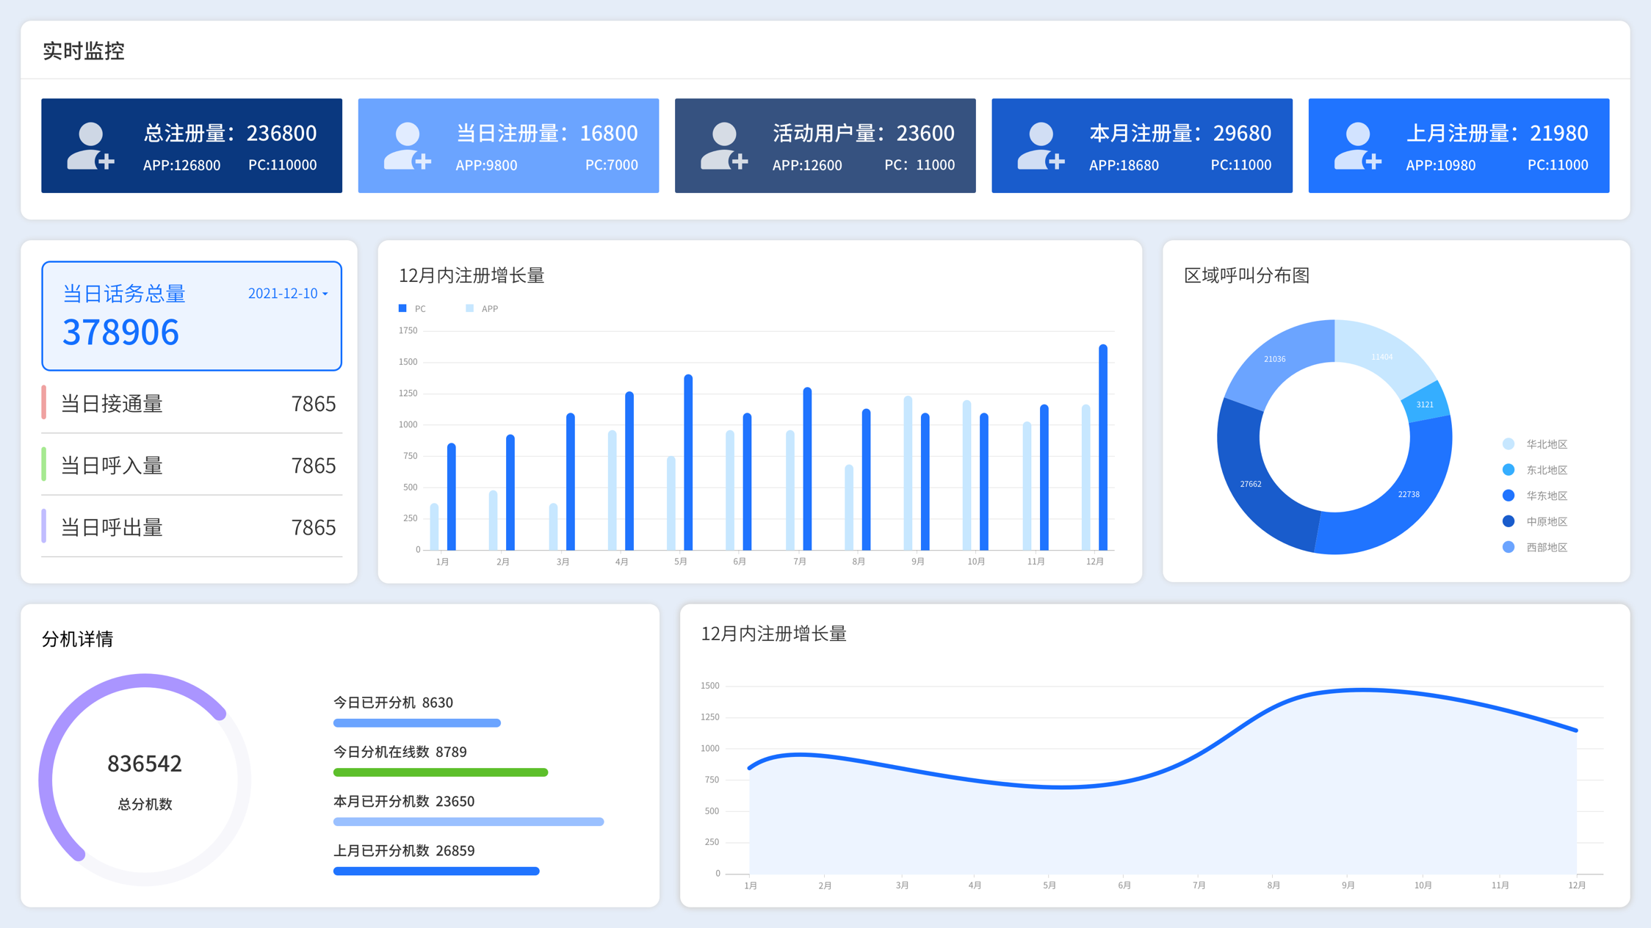Click user-plus icon in 总注册量 card
Image resolution: width=1651 pixels, height=928 pixels.
pos(91,146)
